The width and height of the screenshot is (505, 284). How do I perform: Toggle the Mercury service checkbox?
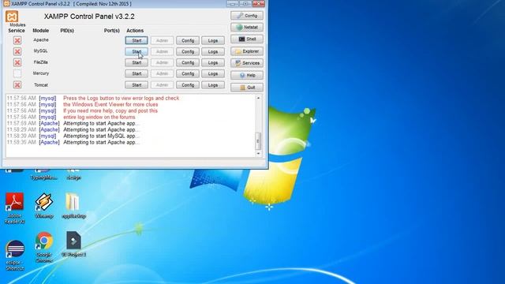(17, 73)
